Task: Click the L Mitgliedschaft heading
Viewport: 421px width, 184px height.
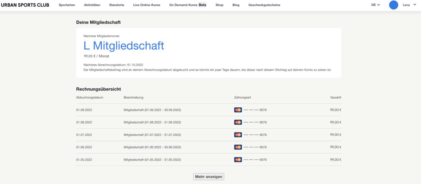Action: click(x=124, y=45)
